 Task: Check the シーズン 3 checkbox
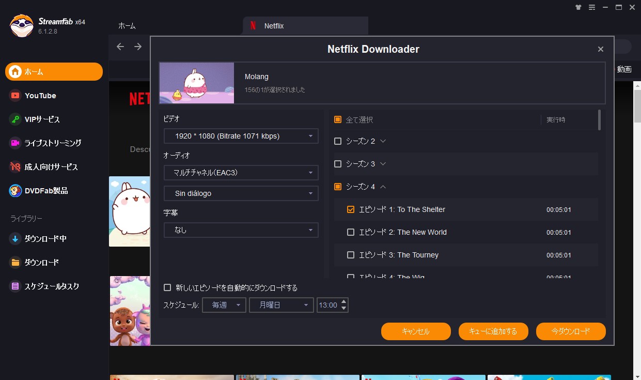tap(338, 164)
